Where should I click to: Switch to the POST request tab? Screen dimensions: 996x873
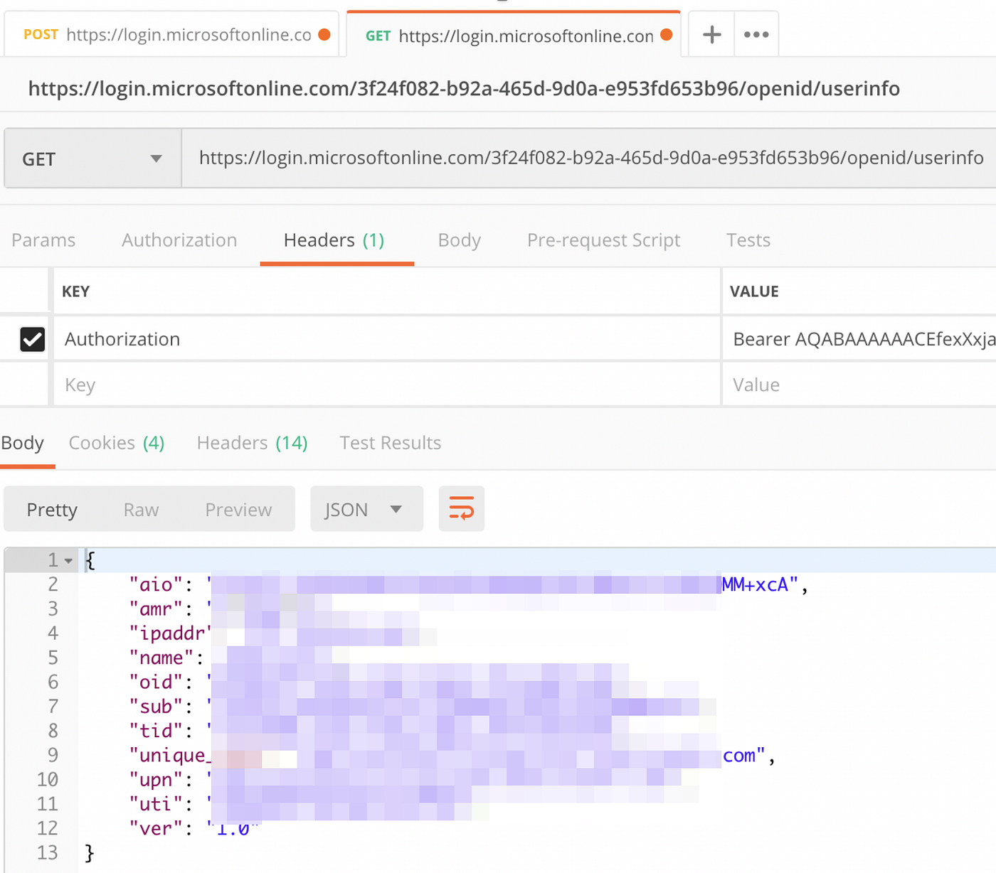pyautogui.click(x=171, y=34)
